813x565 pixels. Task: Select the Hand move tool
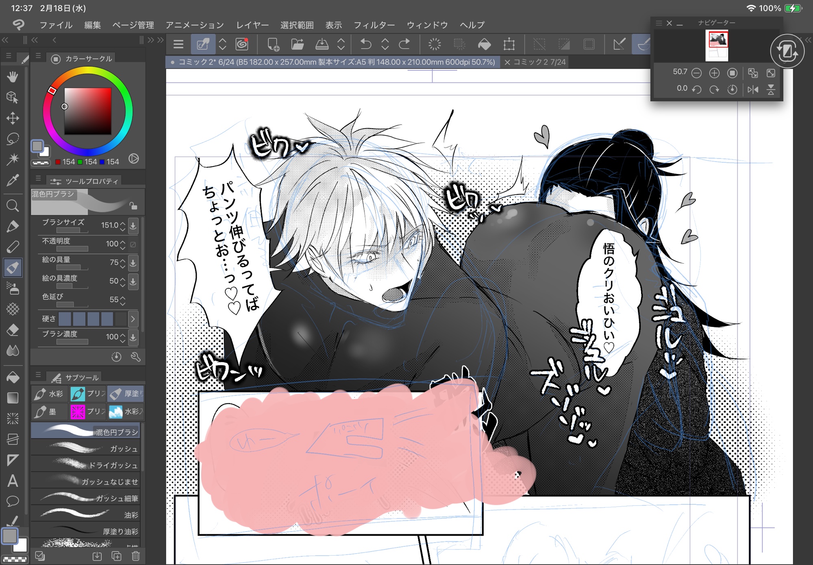coord(13,76)
